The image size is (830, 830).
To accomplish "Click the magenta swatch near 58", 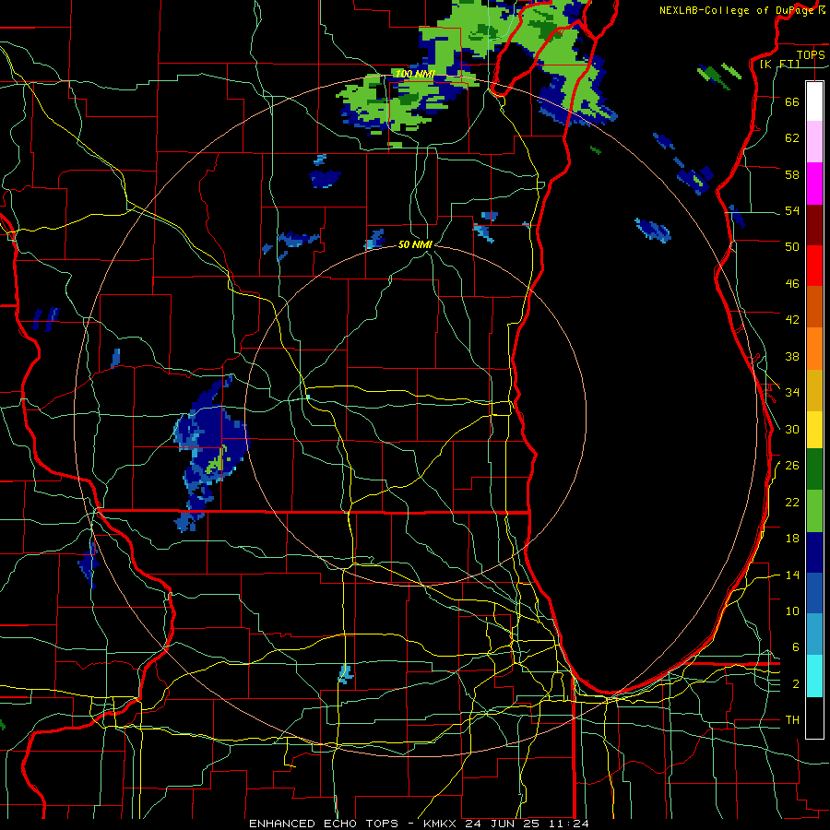I will pyautogui.click(x=814, y=184).
